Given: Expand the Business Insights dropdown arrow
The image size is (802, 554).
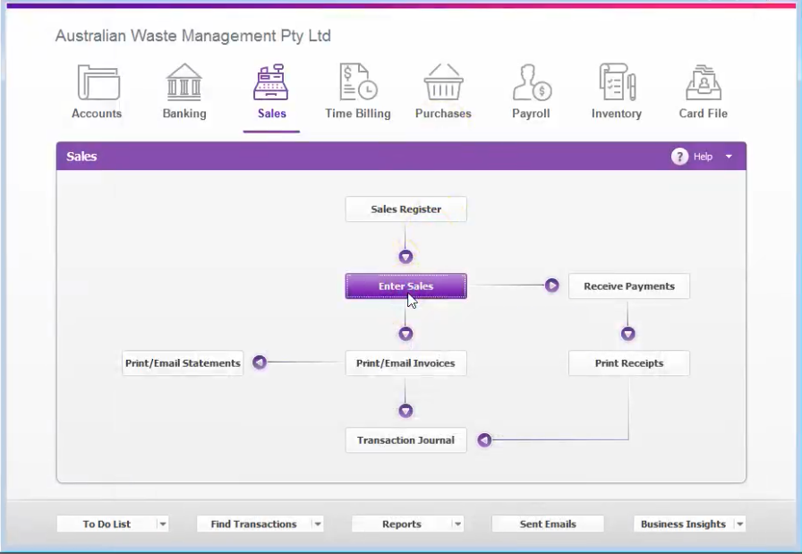Looking at the screenshot, I should [739, 524].
